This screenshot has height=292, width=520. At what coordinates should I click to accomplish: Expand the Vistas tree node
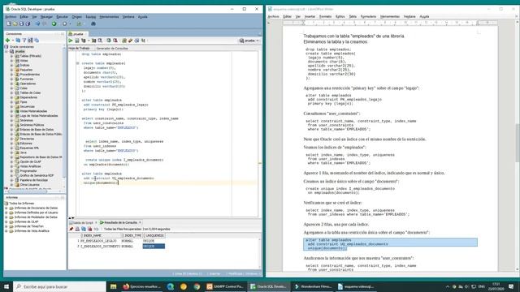(x=12, y=61)
